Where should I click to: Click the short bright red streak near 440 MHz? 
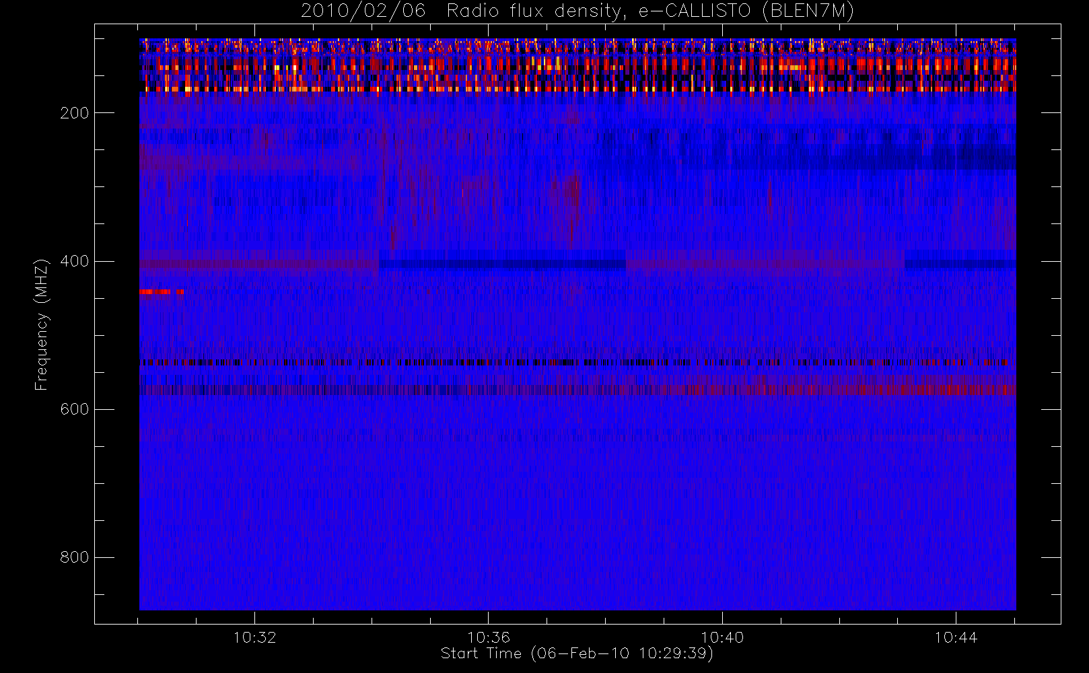pos(162,292)
